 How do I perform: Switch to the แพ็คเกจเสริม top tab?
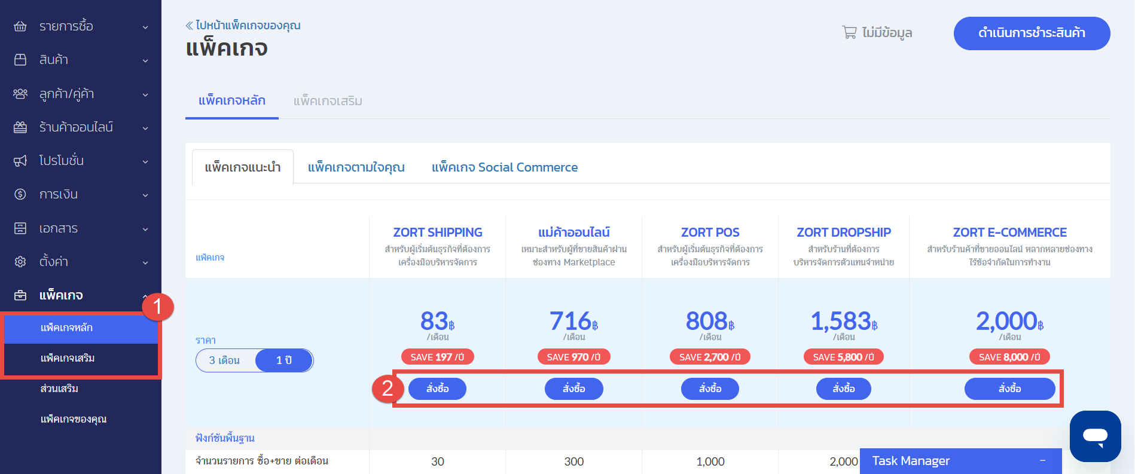[328, 101]
